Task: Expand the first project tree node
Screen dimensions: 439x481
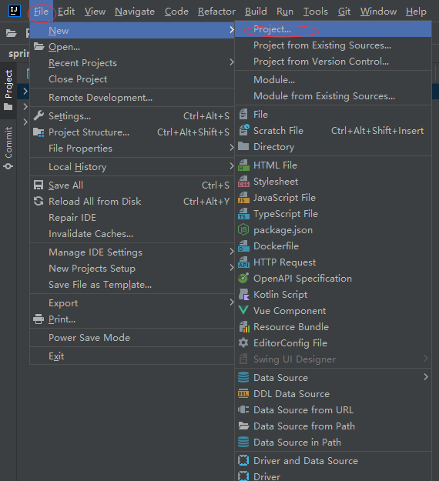Action: (x=25, y=91)
